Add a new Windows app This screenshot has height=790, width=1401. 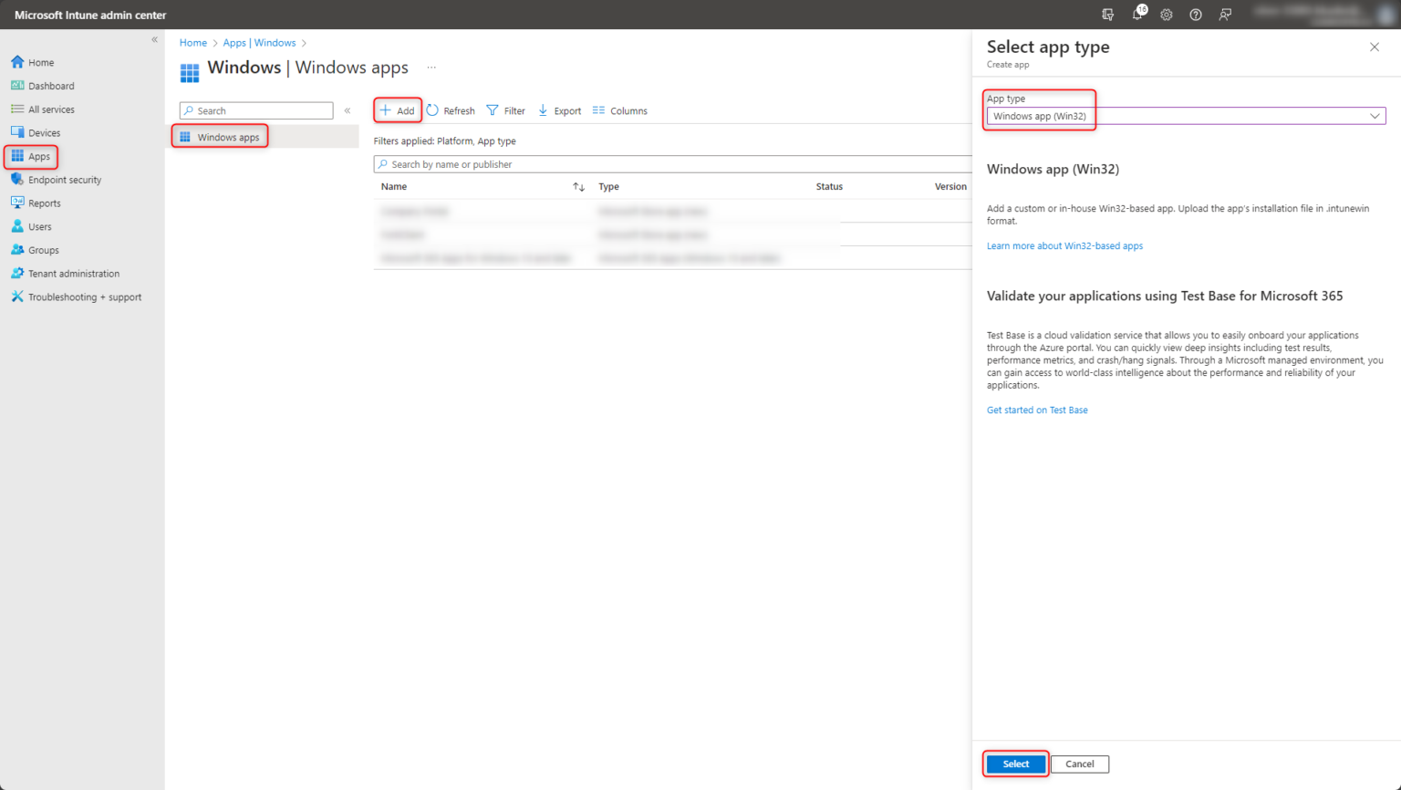coord(397,109)
